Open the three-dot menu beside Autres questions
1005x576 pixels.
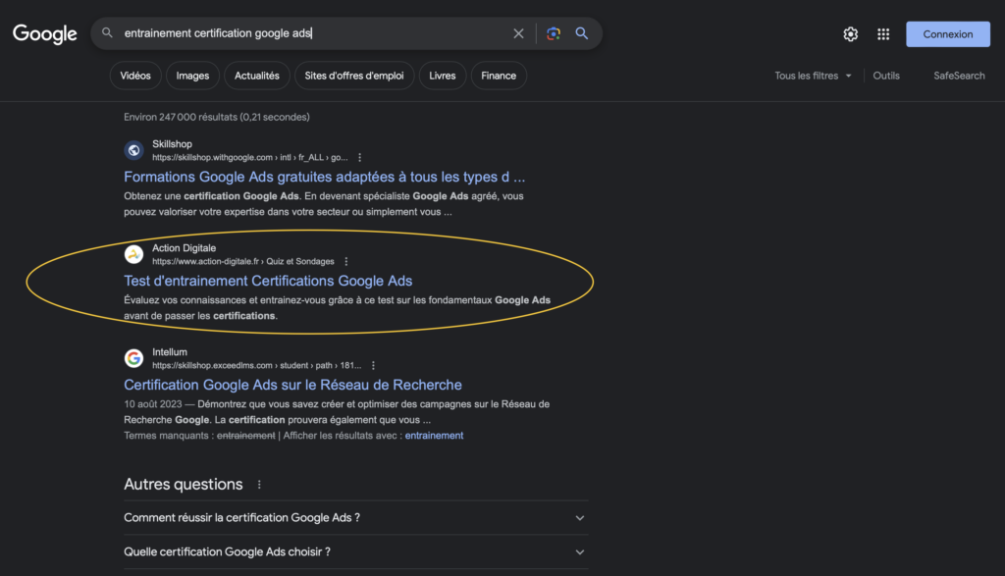(x=259, y=485)
